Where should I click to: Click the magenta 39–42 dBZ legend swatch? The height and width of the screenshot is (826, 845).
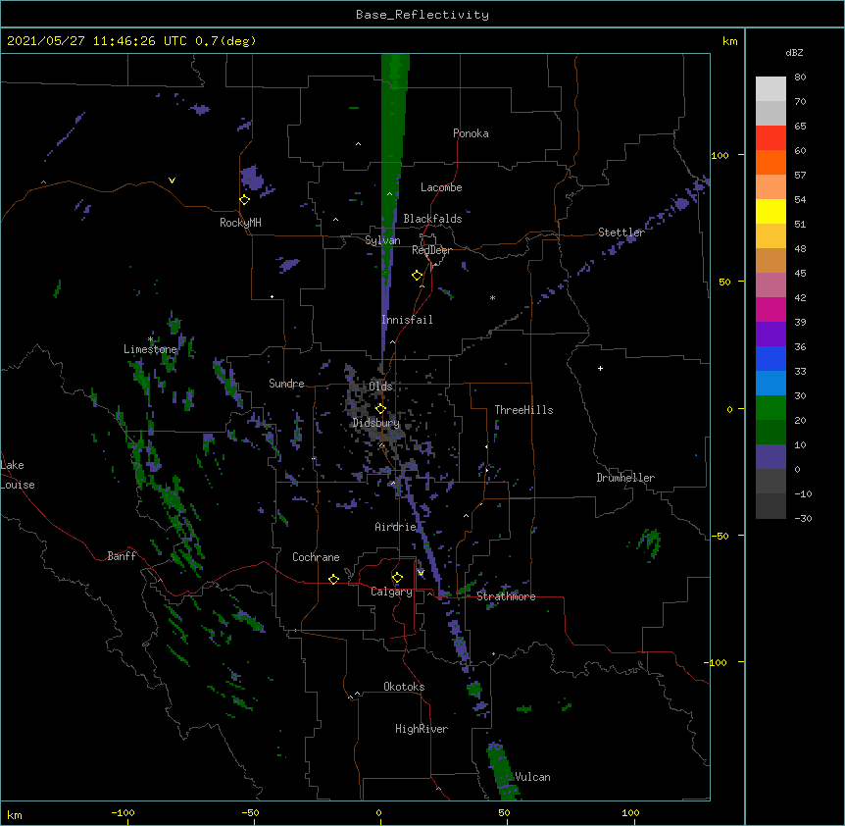coord(770,309)
